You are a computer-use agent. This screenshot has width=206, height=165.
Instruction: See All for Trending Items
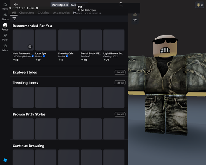120,83
